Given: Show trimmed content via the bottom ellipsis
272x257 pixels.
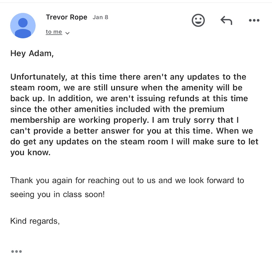Looking at the screenshot, I should point(16,251).
